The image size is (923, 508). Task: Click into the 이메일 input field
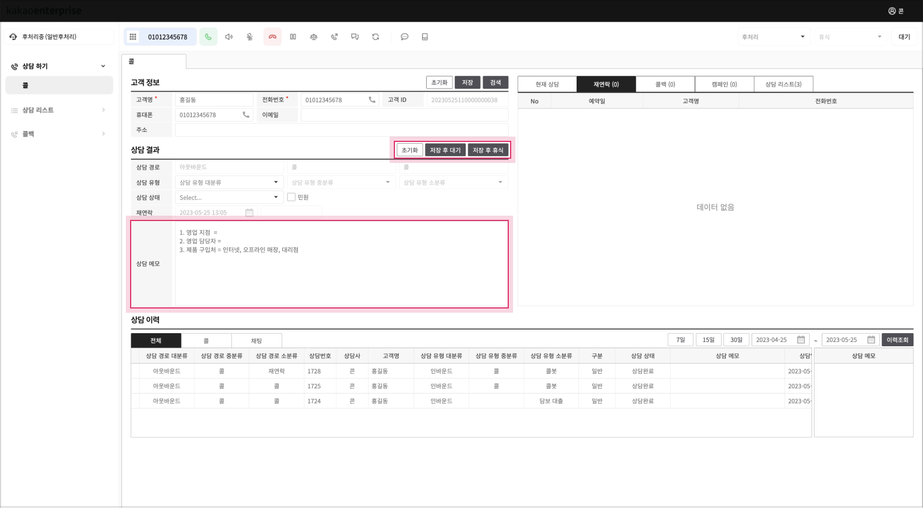point(404,115)
